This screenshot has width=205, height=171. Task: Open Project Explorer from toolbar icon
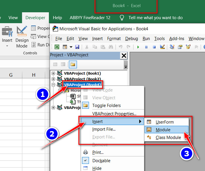point(172,47)
